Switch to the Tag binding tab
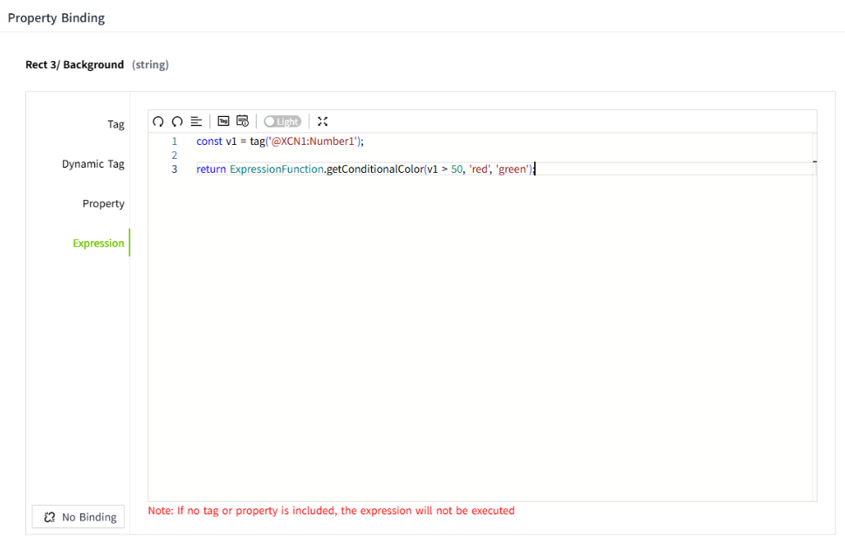 pos(115,124)
